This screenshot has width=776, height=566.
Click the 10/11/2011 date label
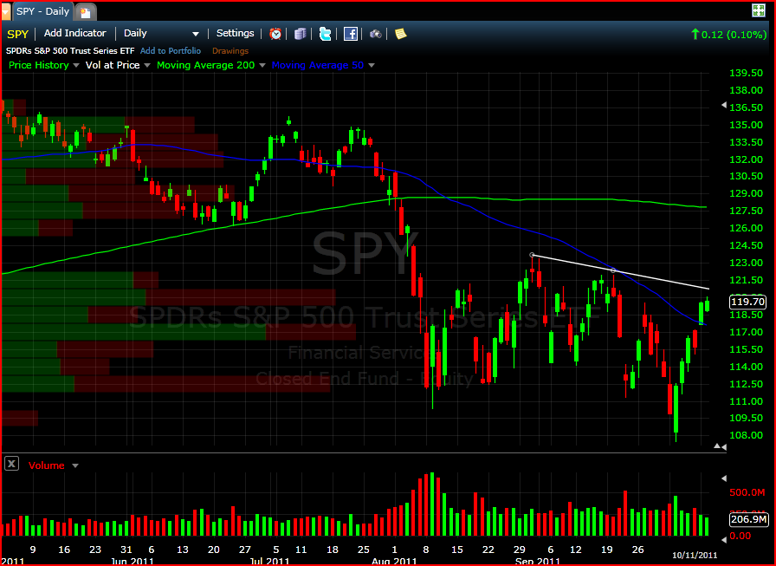(x=695, y=555)
